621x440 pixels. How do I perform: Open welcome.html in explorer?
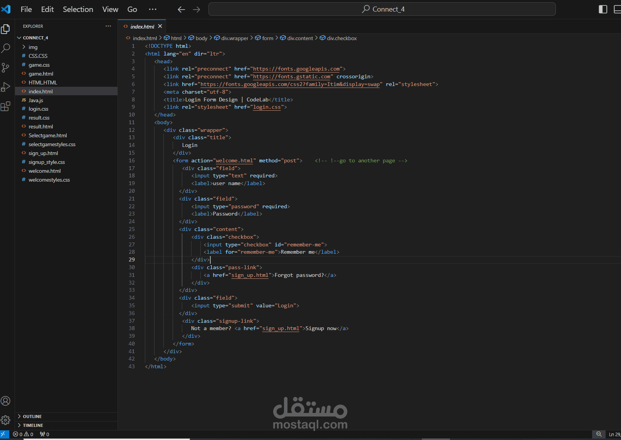pyautogui.click(x=66, y=171)
